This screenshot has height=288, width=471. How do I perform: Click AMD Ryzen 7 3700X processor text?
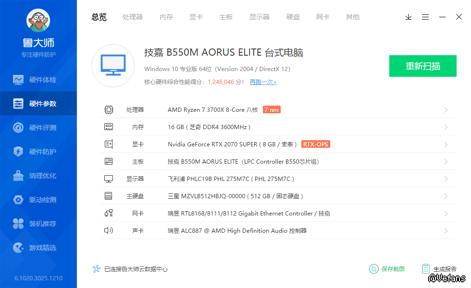212,110
